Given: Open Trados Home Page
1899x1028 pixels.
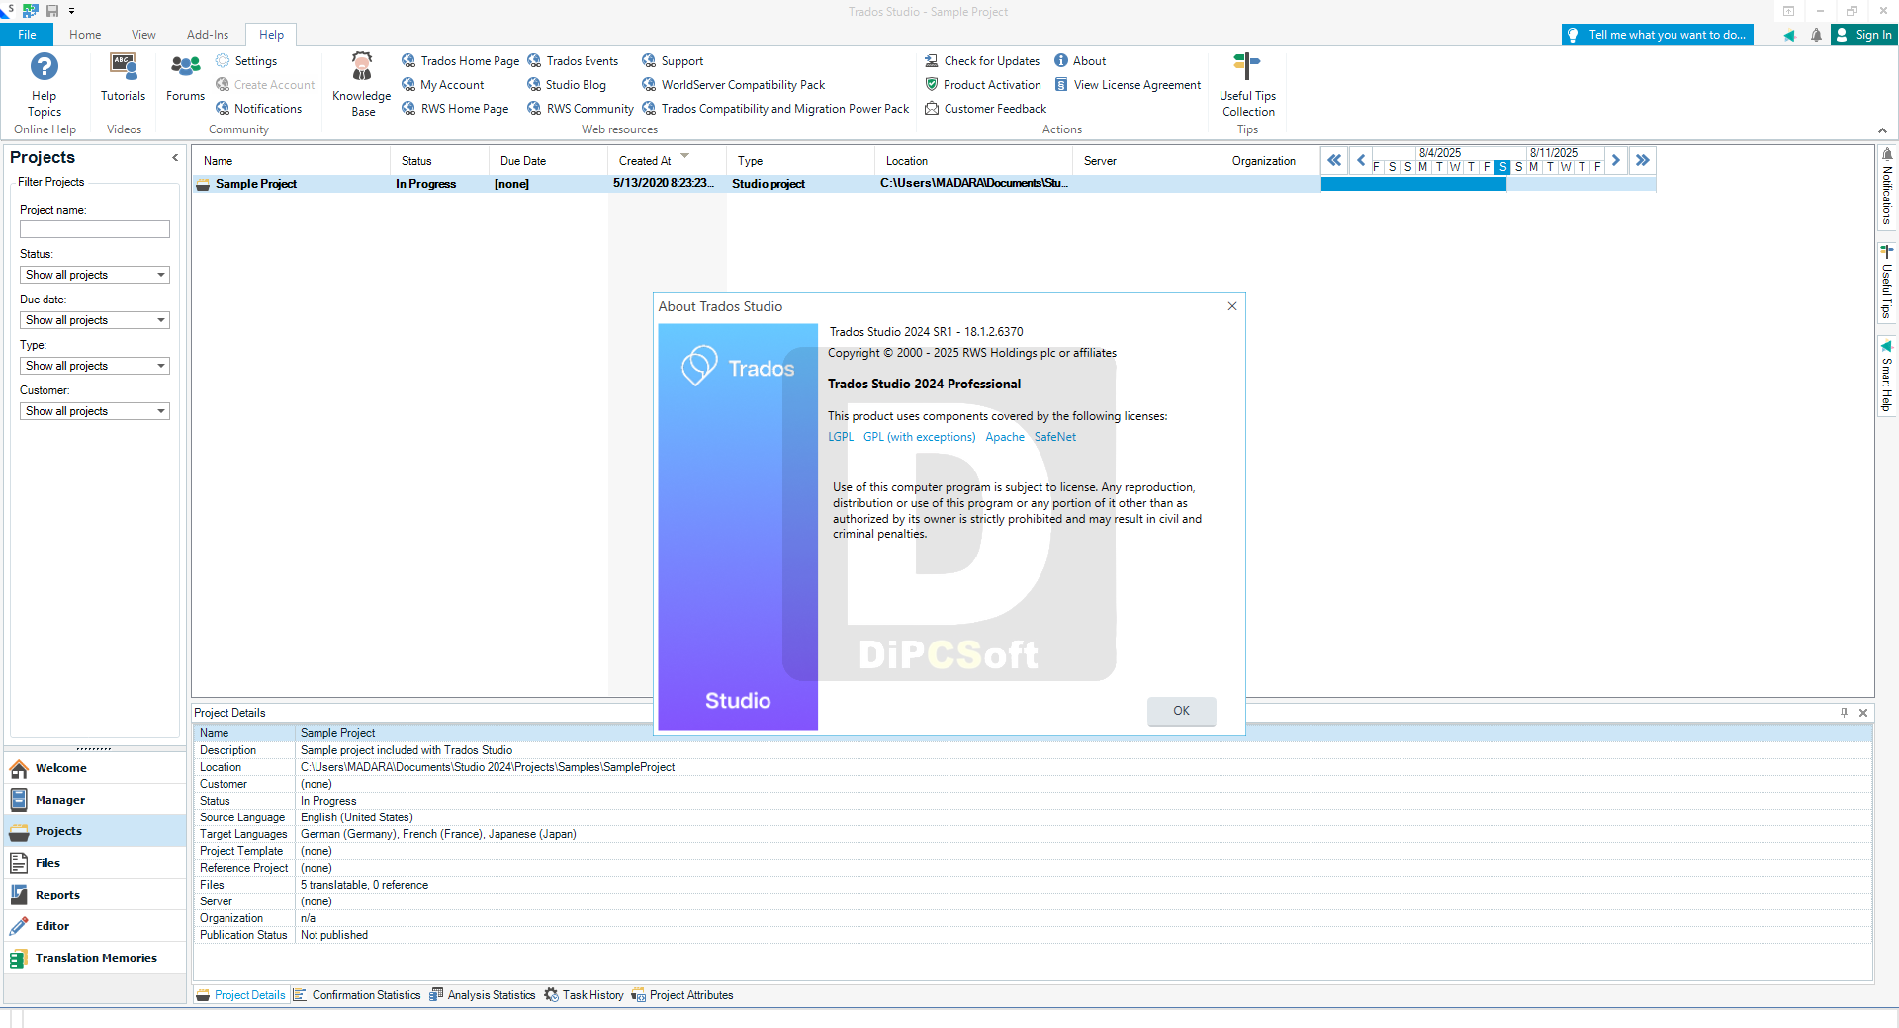Looking at the screenshot, I should tap(460, 61).
